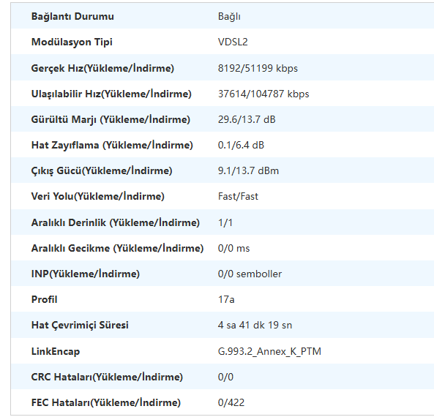Screen dimensions: 434x417
Task: Click the Ulaşılabilir Hız label
Action: 111,94
